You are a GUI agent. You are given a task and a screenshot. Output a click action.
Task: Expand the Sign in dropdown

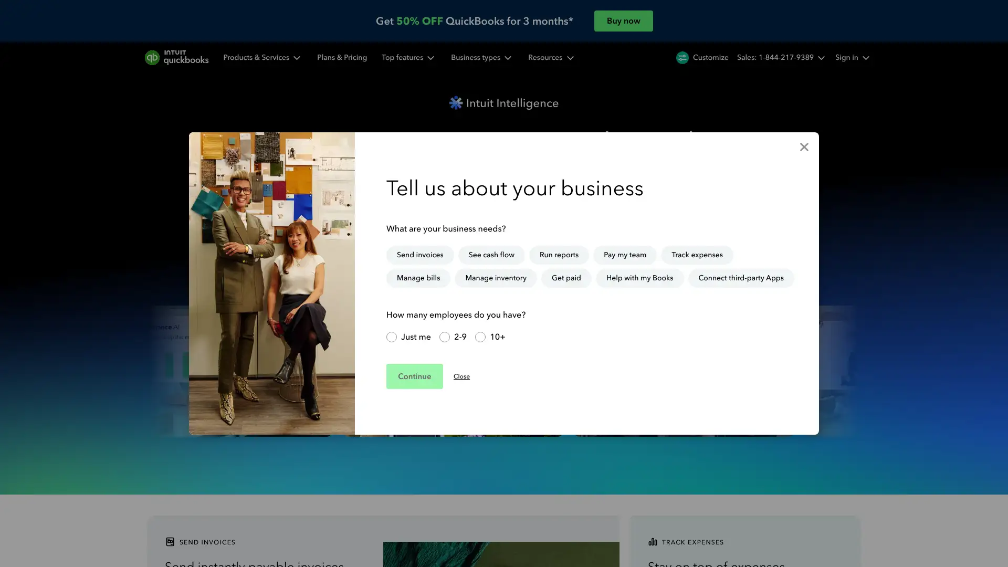pos(851,58)
